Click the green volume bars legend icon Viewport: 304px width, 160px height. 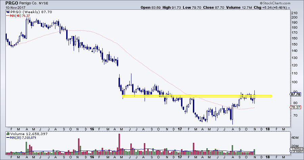pos(8,134)
